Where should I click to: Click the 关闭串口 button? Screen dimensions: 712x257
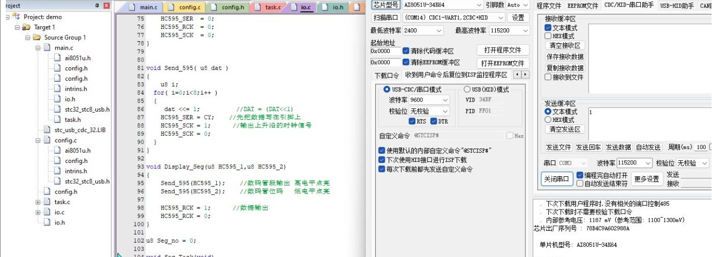pos(557,179)
